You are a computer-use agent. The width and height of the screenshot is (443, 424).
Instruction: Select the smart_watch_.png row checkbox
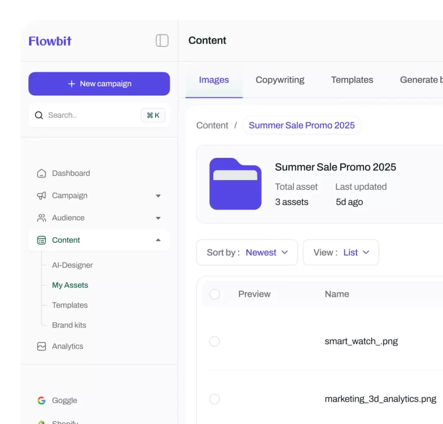[x=215, y=341]
